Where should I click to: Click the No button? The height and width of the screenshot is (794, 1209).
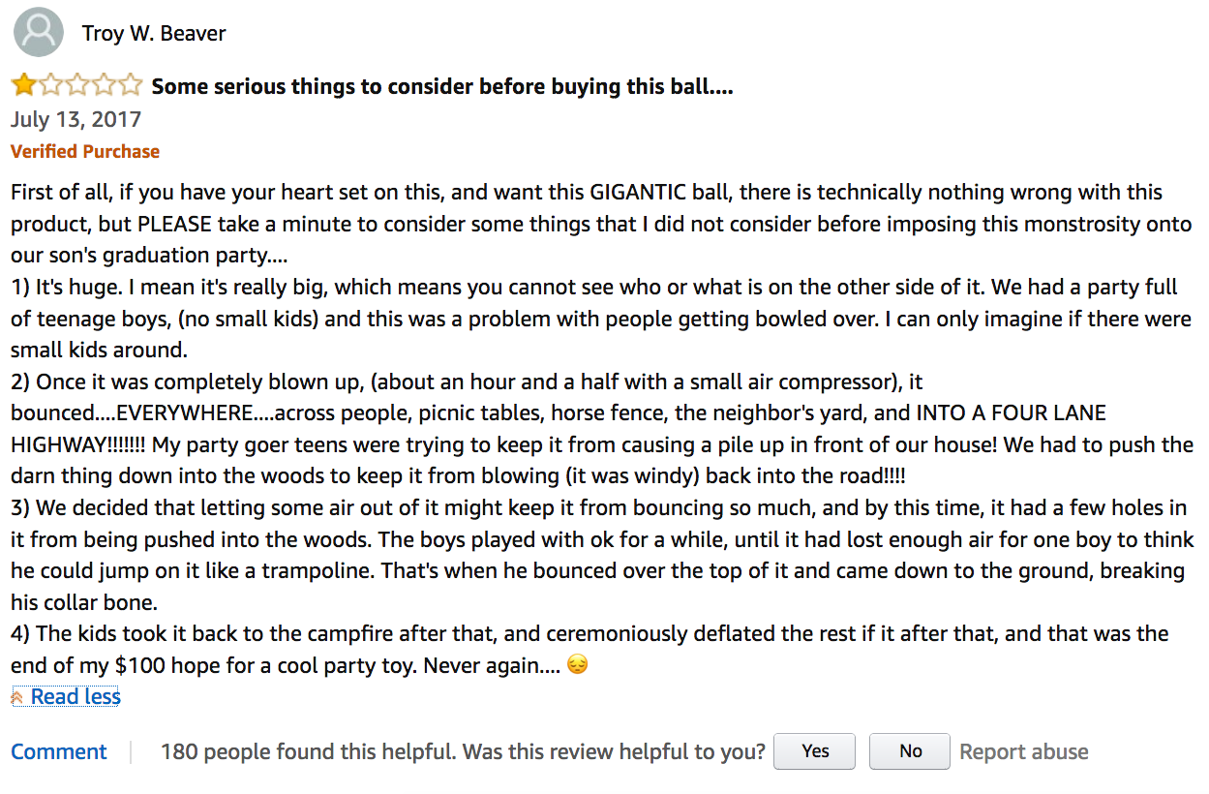pos(910,751)
